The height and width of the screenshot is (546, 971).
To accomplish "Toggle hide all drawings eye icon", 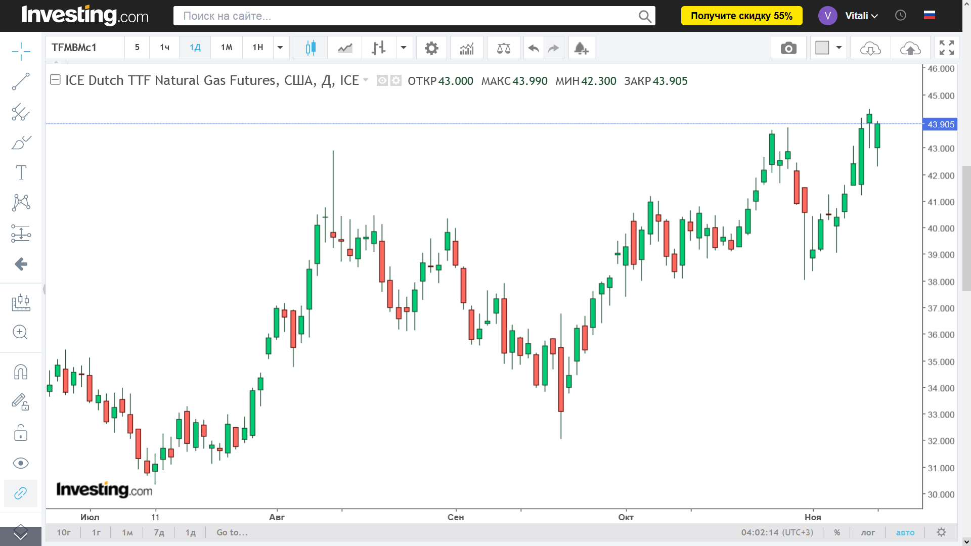I will [21, 463].
